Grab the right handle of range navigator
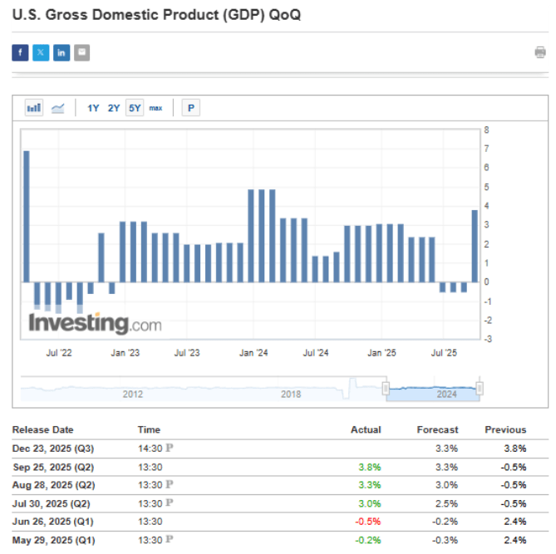 click(x=480, y=389)
